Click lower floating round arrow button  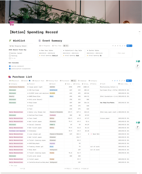click(138, 127)
